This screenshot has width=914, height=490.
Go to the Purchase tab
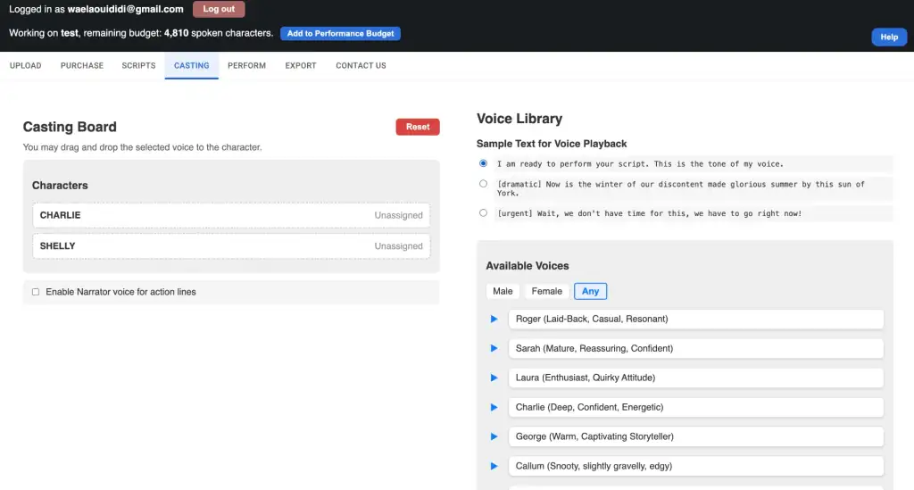click(x=82, y=66)
